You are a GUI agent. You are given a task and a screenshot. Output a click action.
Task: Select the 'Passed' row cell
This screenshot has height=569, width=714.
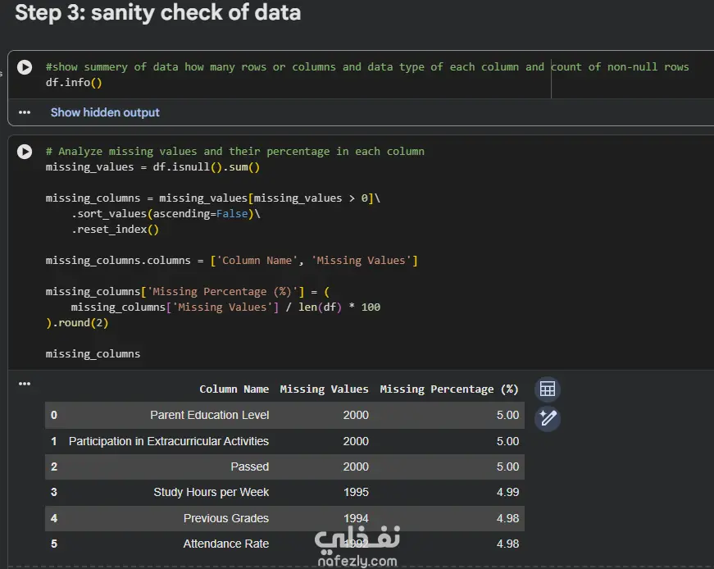(249, 467)
